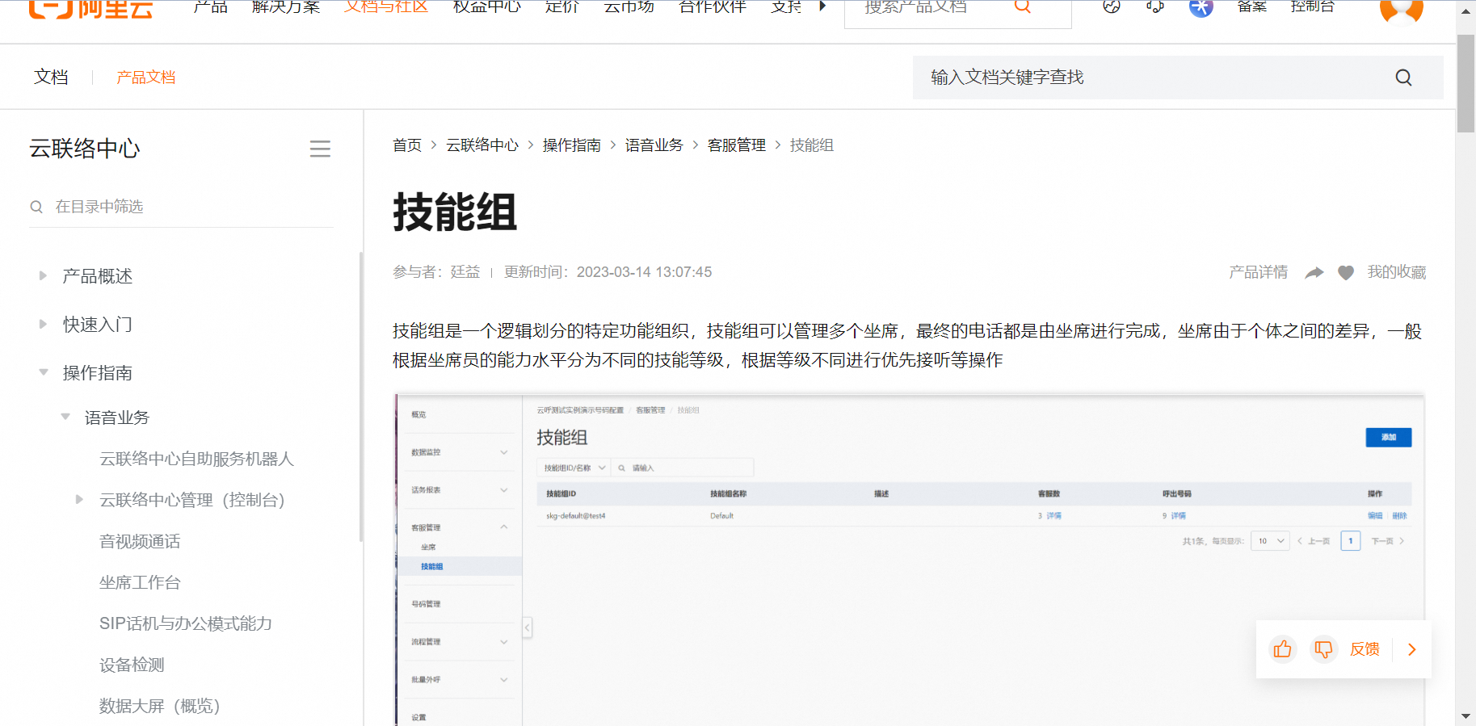This screenshot has height=726, width=1476.
Task: Open 音视频通话 document in sidebar
Action: click(x=140, y=541)
